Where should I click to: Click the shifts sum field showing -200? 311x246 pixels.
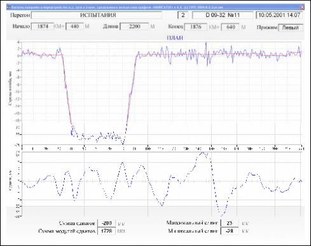(106, 223)
